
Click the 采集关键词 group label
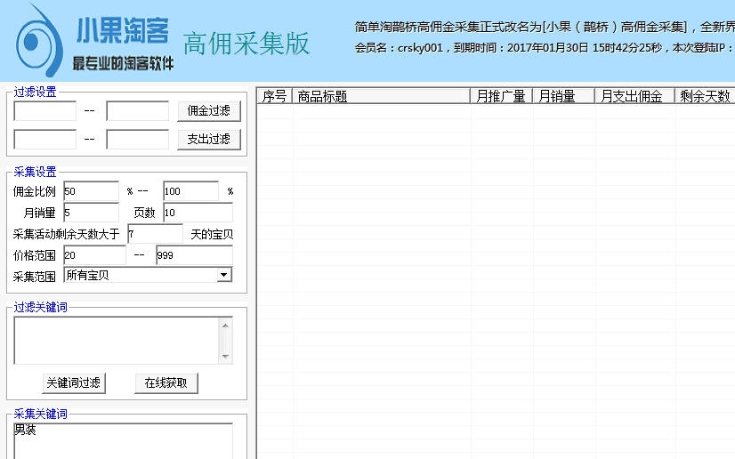pyautogui.click(x=41, y=414)
